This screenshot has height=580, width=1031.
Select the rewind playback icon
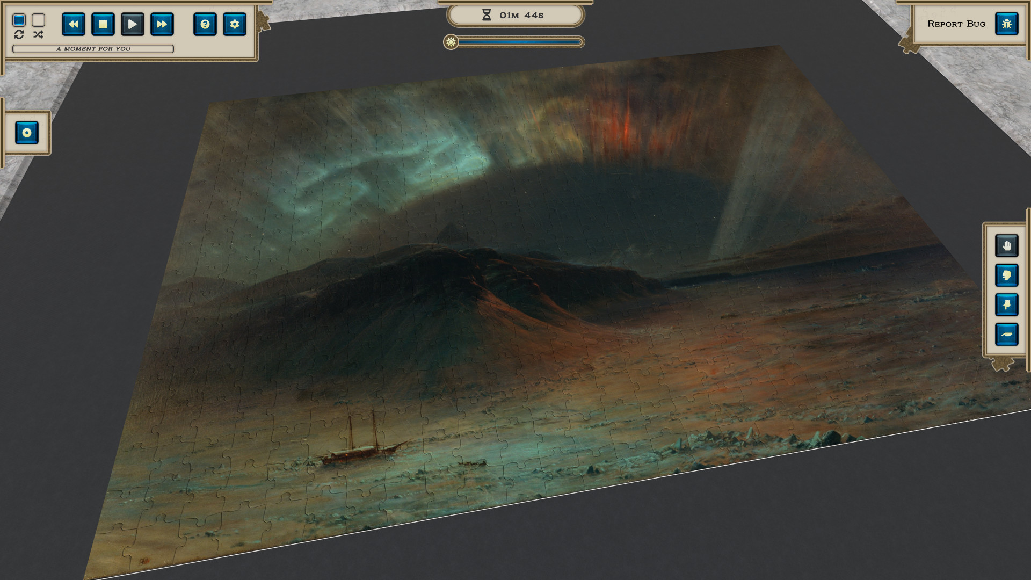74,24
